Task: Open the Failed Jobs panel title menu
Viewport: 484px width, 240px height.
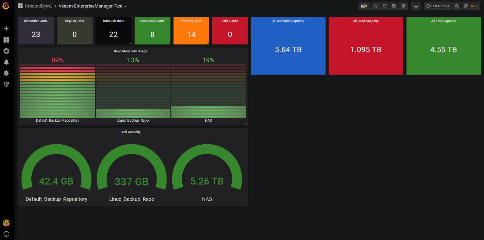Action: [x=230, y=21]
